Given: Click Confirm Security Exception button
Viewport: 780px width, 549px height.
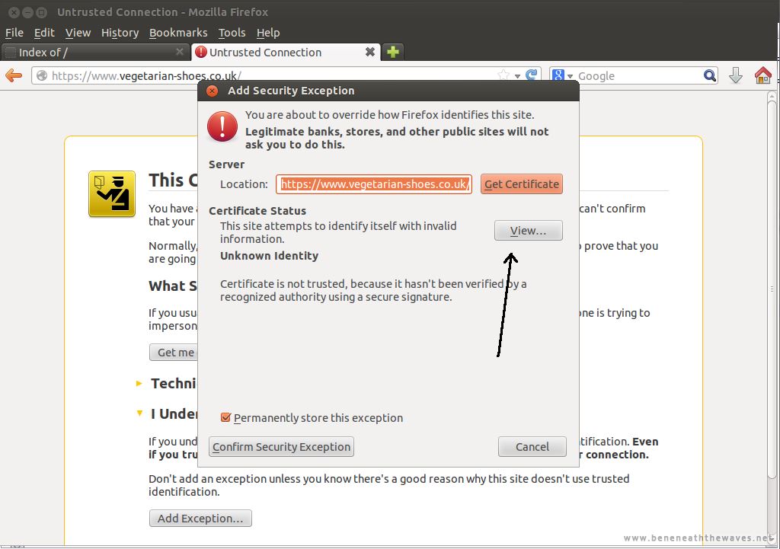Looking at the screenshot, I should click(282, 446).
